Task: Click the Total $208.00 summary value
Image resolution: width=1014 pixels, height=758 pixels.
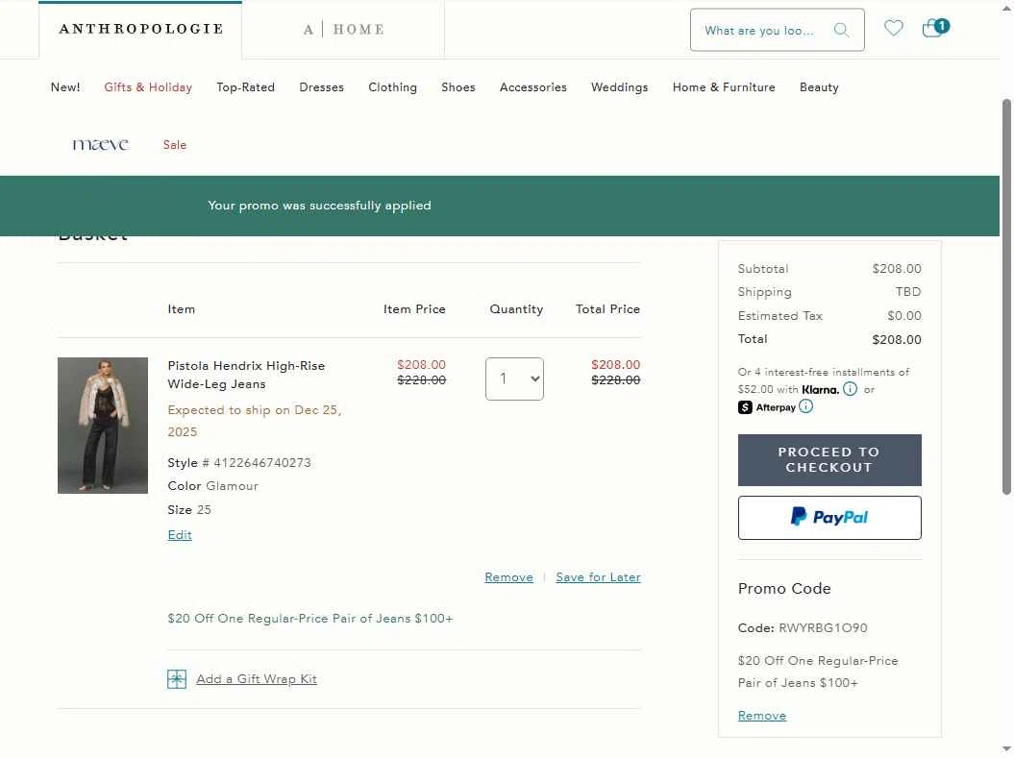Action: (x=897, y=339)
